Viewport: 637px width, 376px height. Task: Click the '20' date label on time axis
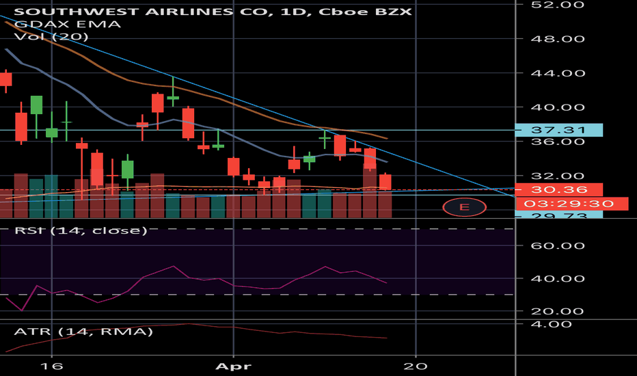416,366
